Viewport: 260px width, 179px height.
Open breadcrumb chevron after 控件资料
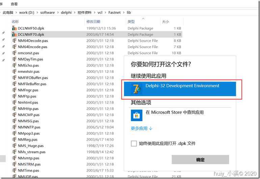(95, 12)
